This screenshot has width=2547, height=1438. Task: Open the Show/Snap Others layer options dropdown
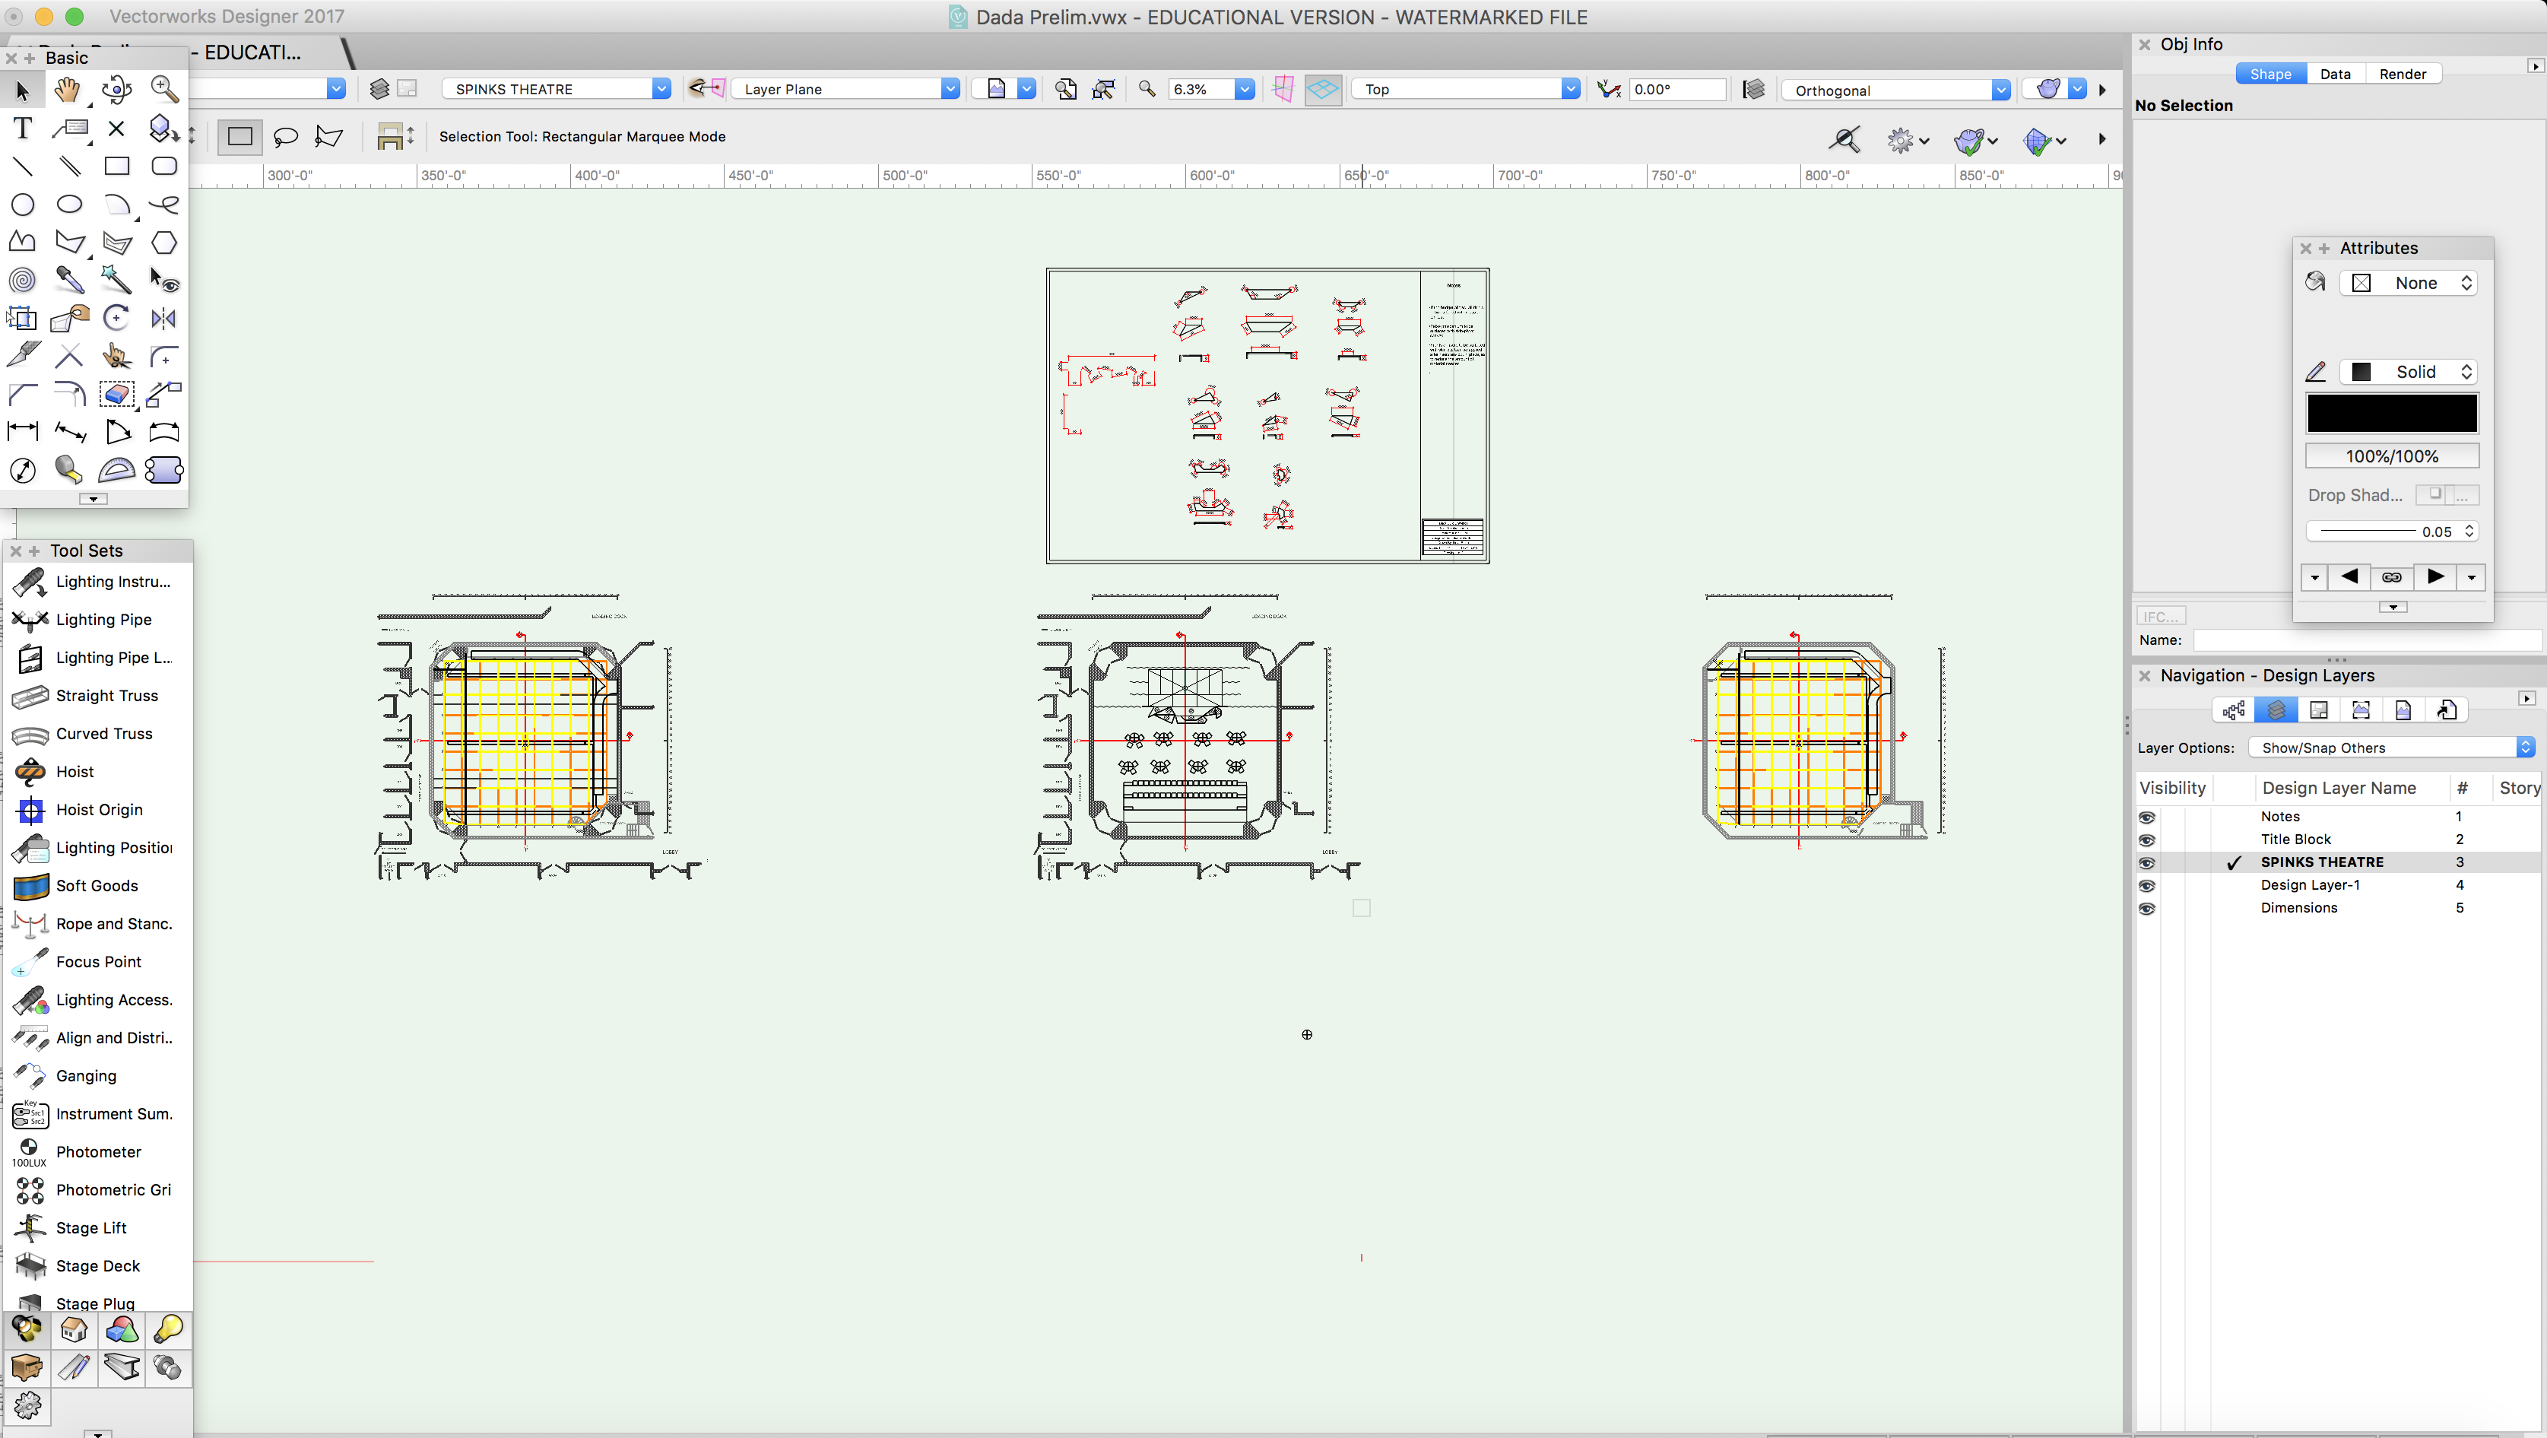(x=2391, y=747)
